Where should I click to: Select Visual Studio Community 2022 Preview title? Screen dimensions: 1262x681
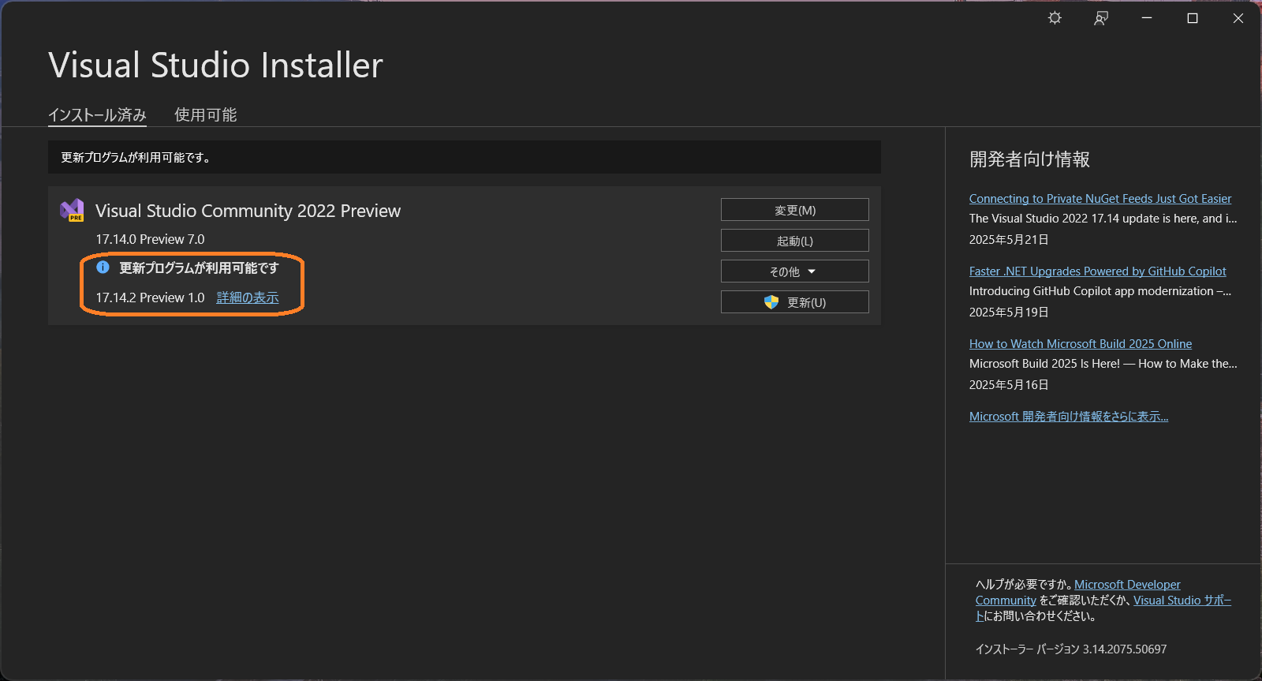coord(248,211)
